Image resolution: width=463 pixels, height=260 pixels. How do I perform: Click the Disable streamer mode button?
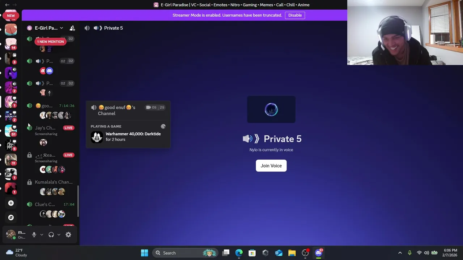tap(295, 15)
